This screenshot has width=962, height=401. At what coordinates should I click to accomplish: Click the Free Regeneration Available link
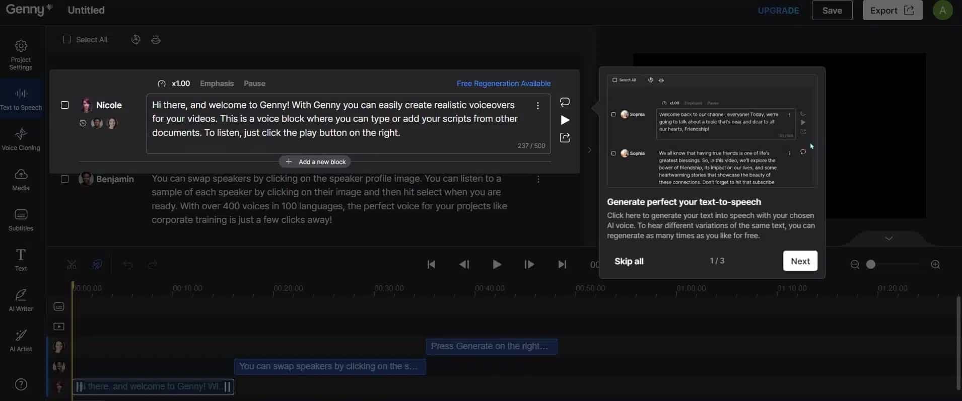[504, 84]
